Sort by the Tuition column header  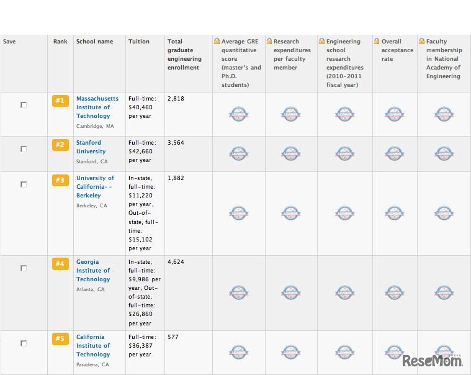coord(139,42)
